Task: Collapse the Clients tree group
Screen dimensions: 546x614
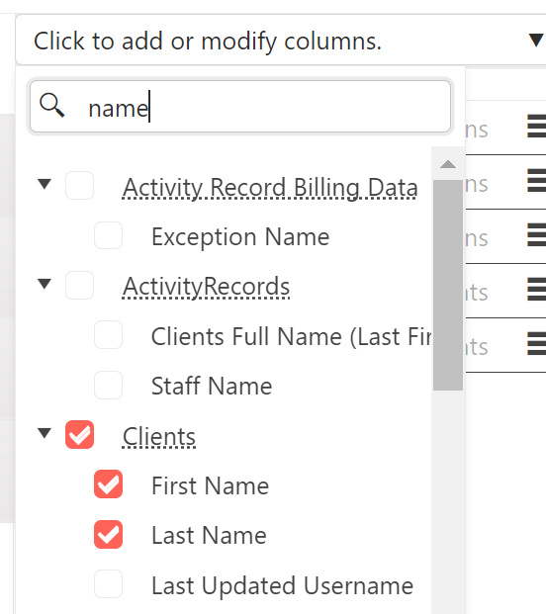Action: pos(45,433)
